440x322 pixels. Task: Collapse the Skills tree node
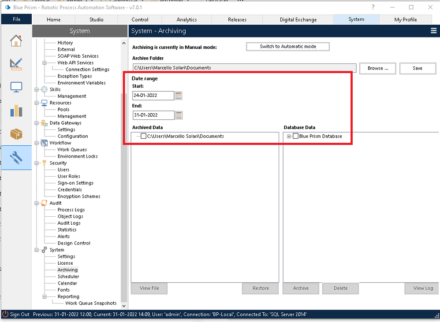click(37, 90)
